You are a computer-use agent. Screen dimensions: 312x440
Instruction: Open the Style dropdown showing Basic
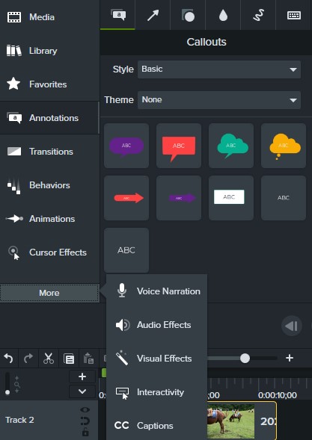pos(219,69)
